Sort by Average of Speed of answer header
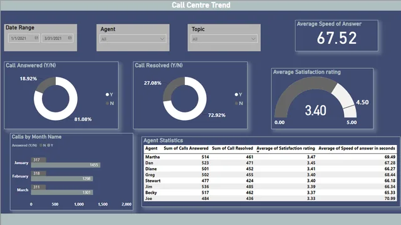The width and height of the screenshot is (401, 225). point(357,148)
